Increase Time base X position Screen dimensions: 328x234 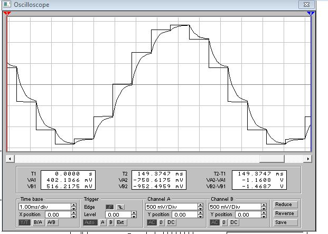[73, 213]
